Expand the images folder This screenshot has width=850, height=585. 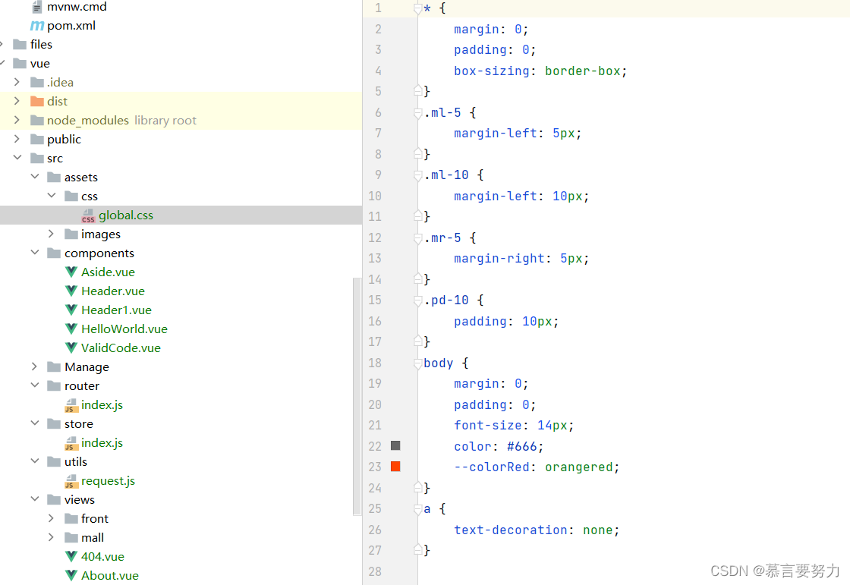(x=51, y=234)
